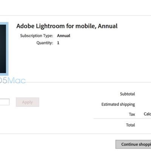
Task: Click the Adobe Lightroom for mobile, Annual title
Action: (67, 26)
